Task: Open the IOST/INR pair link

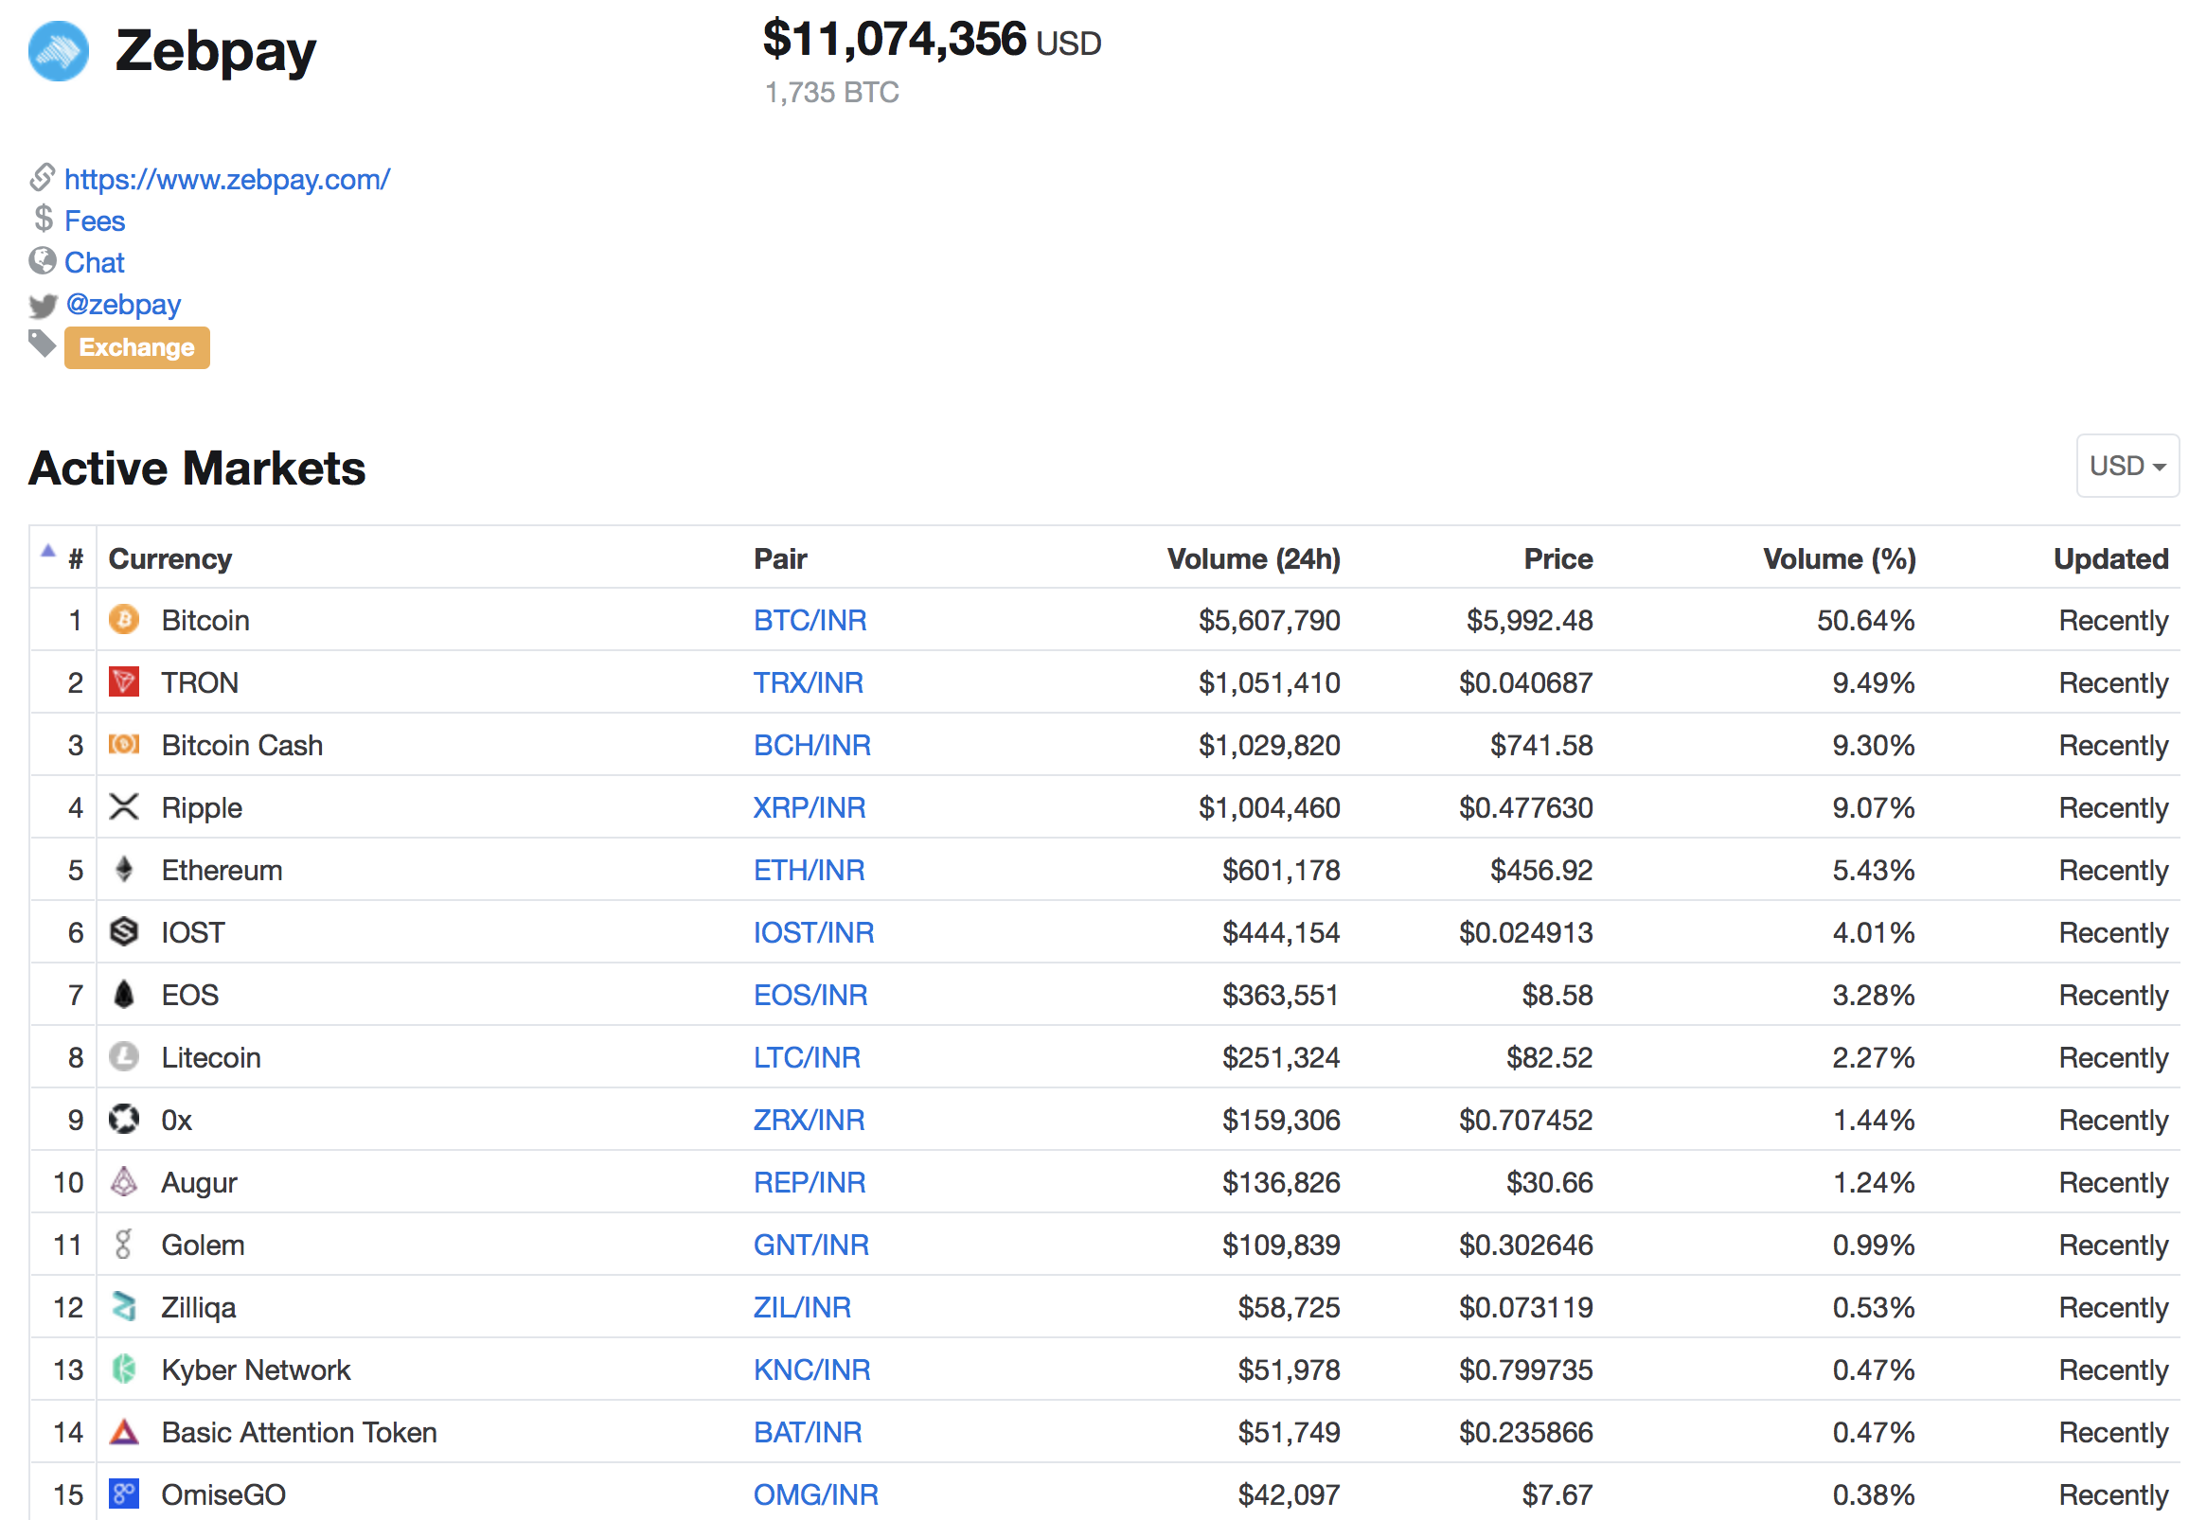Action: [813, 932]
